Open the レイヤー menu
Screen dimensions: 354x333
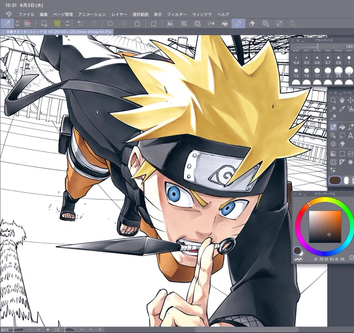(119, 15)
